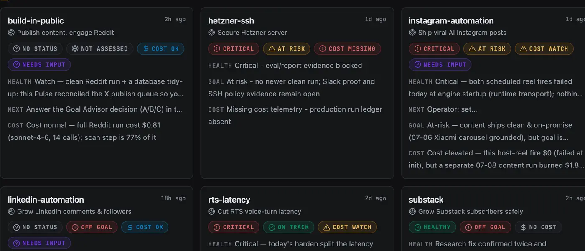Click HEALTH line 'both scheduled reel fires failed'
The height and width of the screenshot is (251, 585).
(496, 88)
